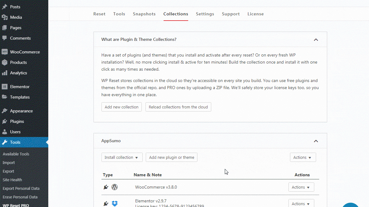Select the Collections tab

176,14
